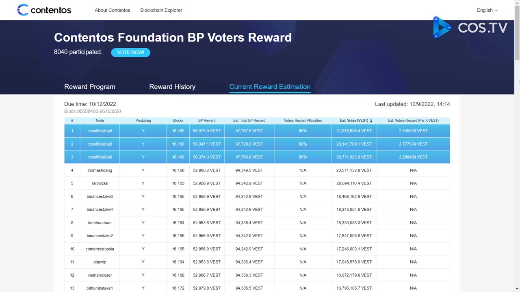The height and width of the screenshot is (292, 520).
Task: Click the Contentos Foundation BP Voters Reward heading
Action: click(x=173, y=37)
